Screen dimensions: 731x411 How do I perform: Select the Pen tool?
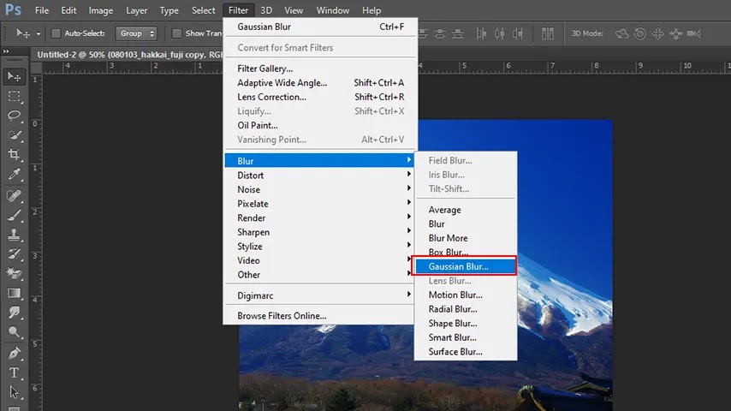pyautogui.click(x=14, y=353)
